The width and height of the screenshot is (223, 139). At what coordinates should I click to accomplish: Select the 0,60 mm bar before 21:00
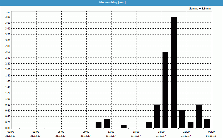point(182,119)
